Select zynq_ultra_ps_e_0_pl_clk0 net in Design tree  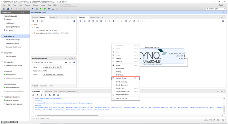pyautogui.click(x=48, y=30)
